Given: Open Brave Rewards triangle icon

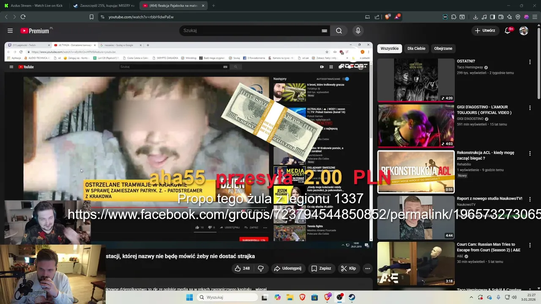Looking at the screenshot, I should 397,17.
